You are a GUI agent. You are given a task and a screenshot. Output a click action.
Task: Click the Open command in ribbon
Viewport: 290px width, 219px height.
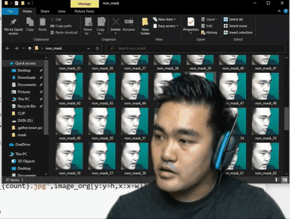click(x=210, y=20)
